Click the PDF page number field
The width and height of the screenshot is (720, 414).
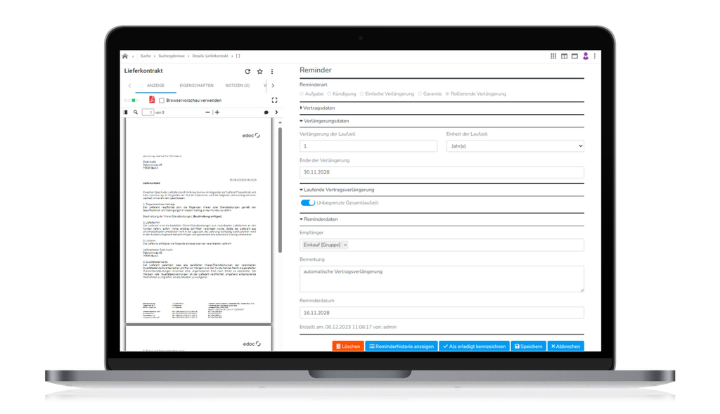[148, 112]
